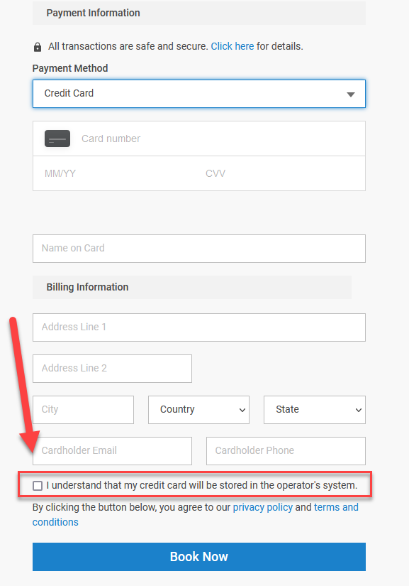Click the Book Now button
The width and height of the screenshot is (409, 586).
click(199, 557)
